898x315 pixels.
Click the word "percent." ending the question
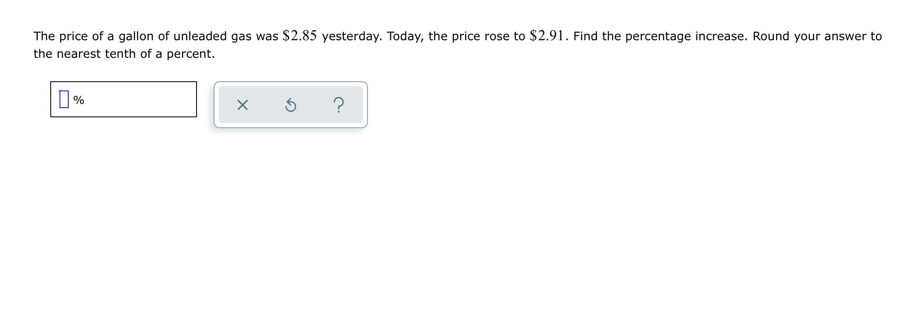(191, 54)
